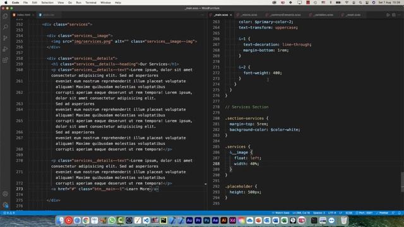Click the errors and warnings status bar indicator
Viewport: 404px width, 227px height.
[x=9, y=213]
